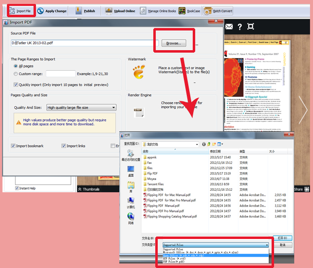Click the Source PDF File path field
313x268 pixels.
(85, 43)
